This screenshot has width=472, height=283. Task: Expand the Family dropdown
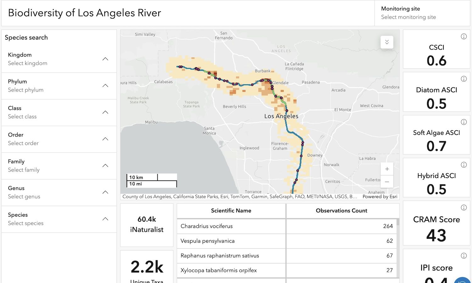[x=105, y=166]
